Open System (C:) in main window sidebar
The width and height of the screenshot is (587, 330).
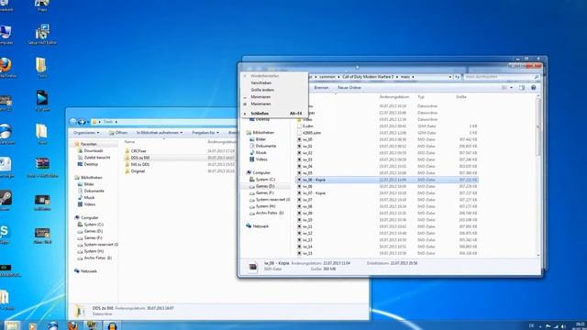coord(265,180)
